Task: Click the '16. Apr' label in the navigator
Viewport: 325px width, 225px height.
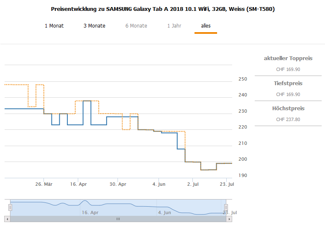Action: point(90,212)
